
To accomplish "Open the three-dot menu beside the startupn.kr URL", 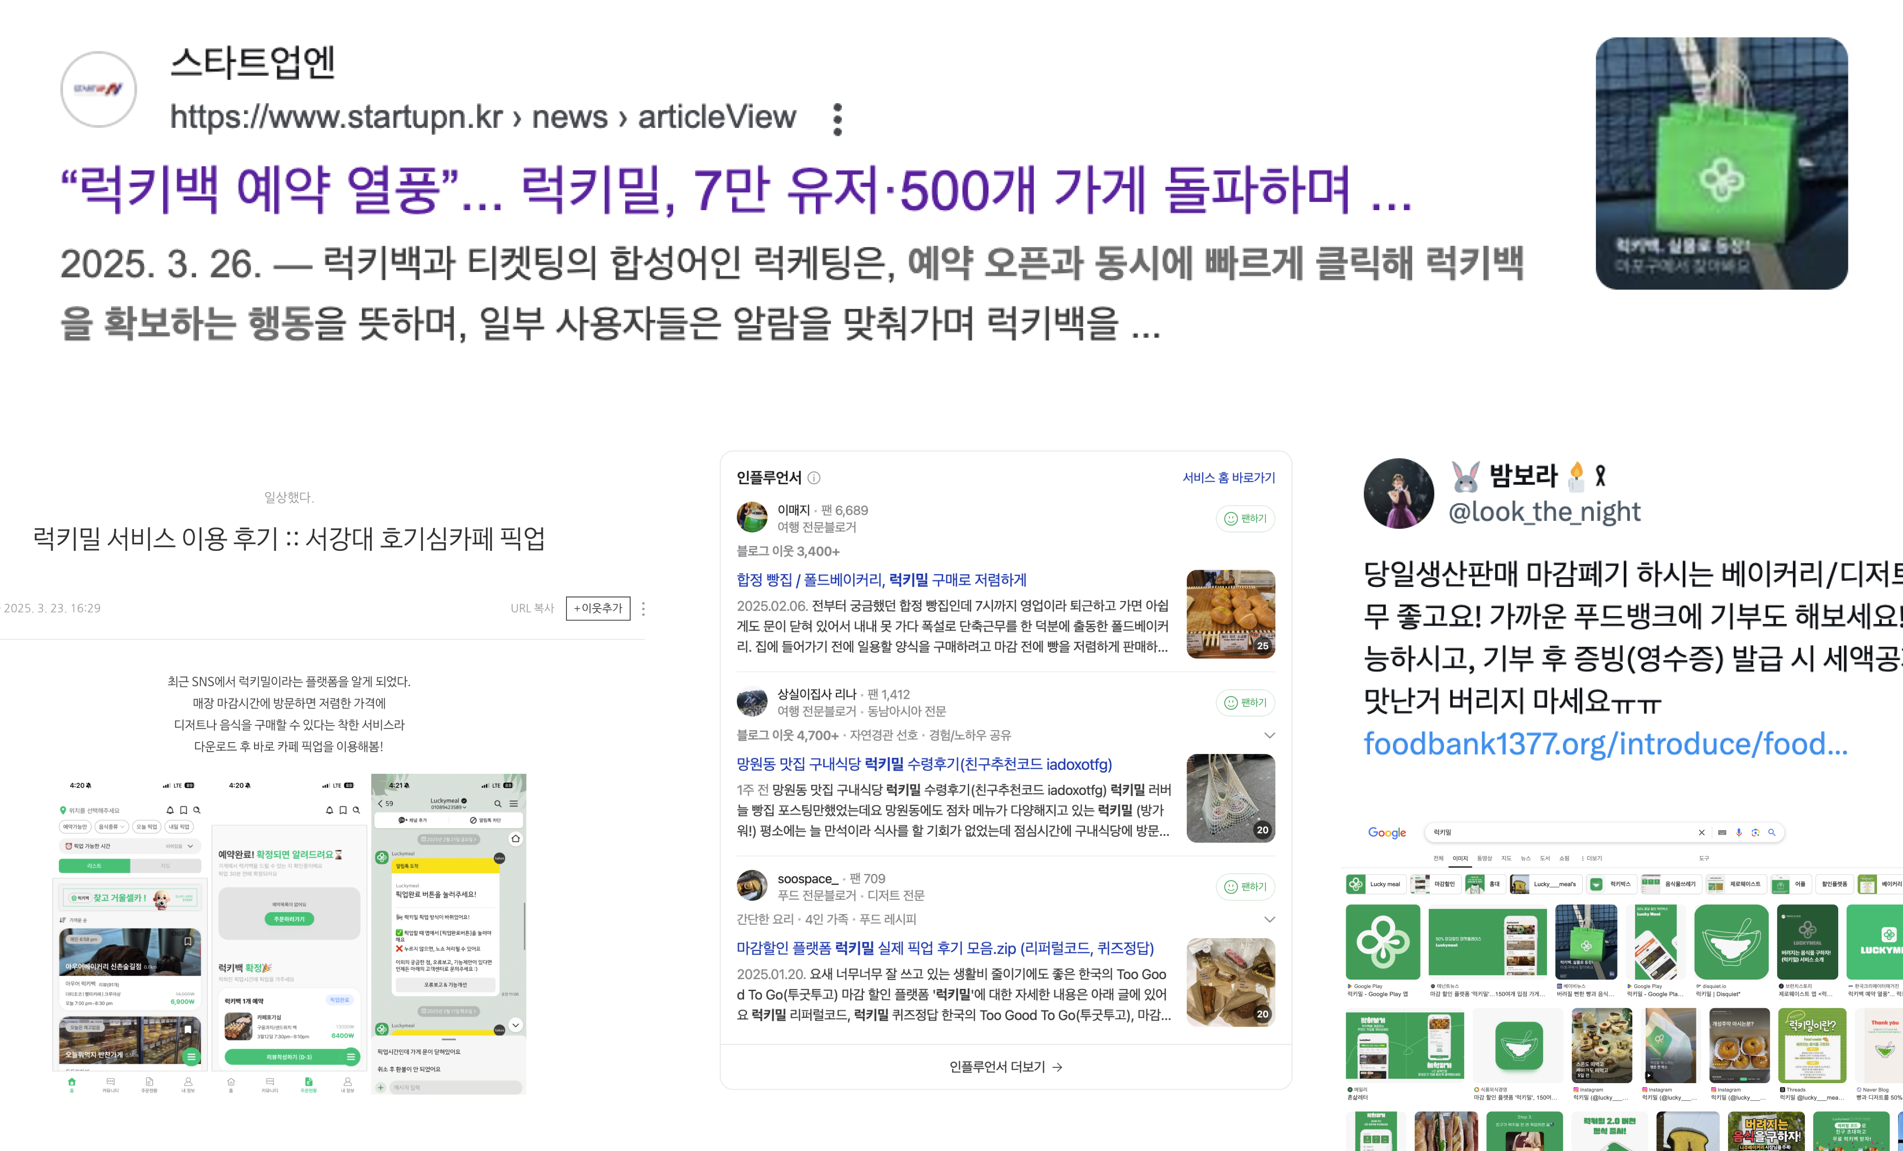I will coord(837,119).
